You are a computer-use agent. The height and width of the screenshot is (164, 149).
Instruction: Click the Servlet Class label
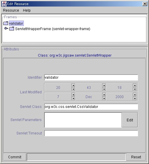(31, 106)
